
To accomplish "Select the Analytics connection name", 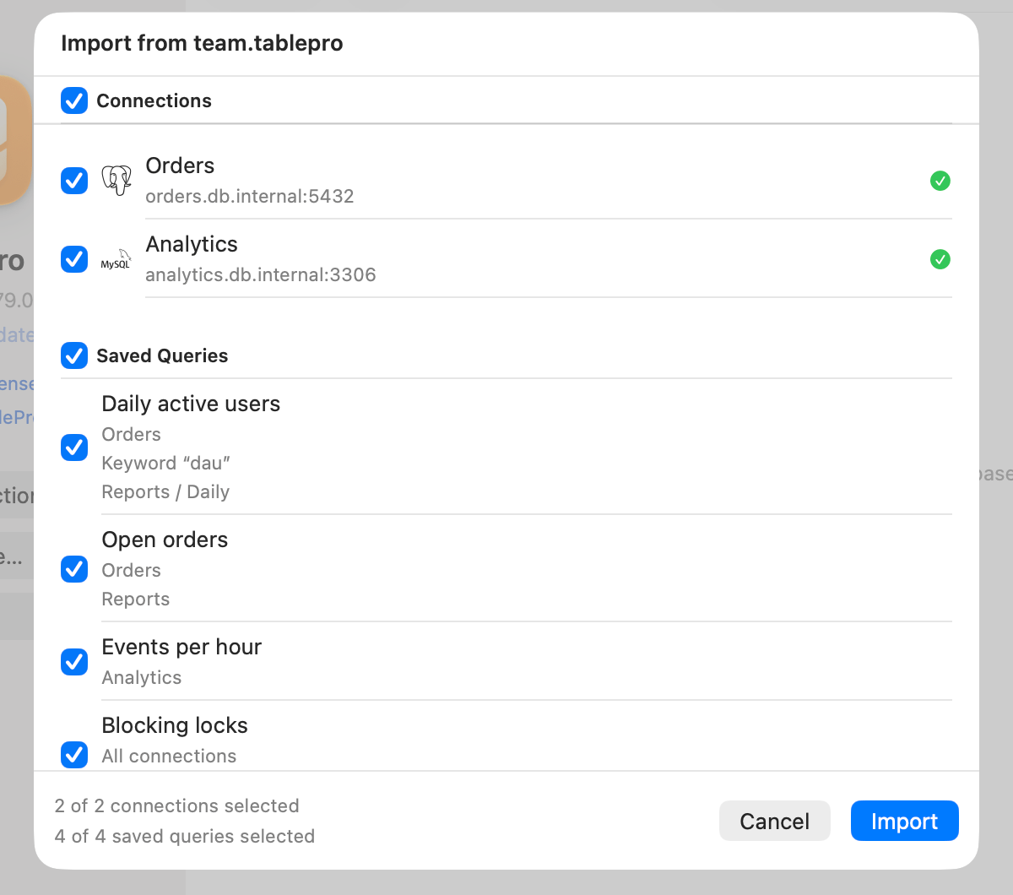I will 192,244.
